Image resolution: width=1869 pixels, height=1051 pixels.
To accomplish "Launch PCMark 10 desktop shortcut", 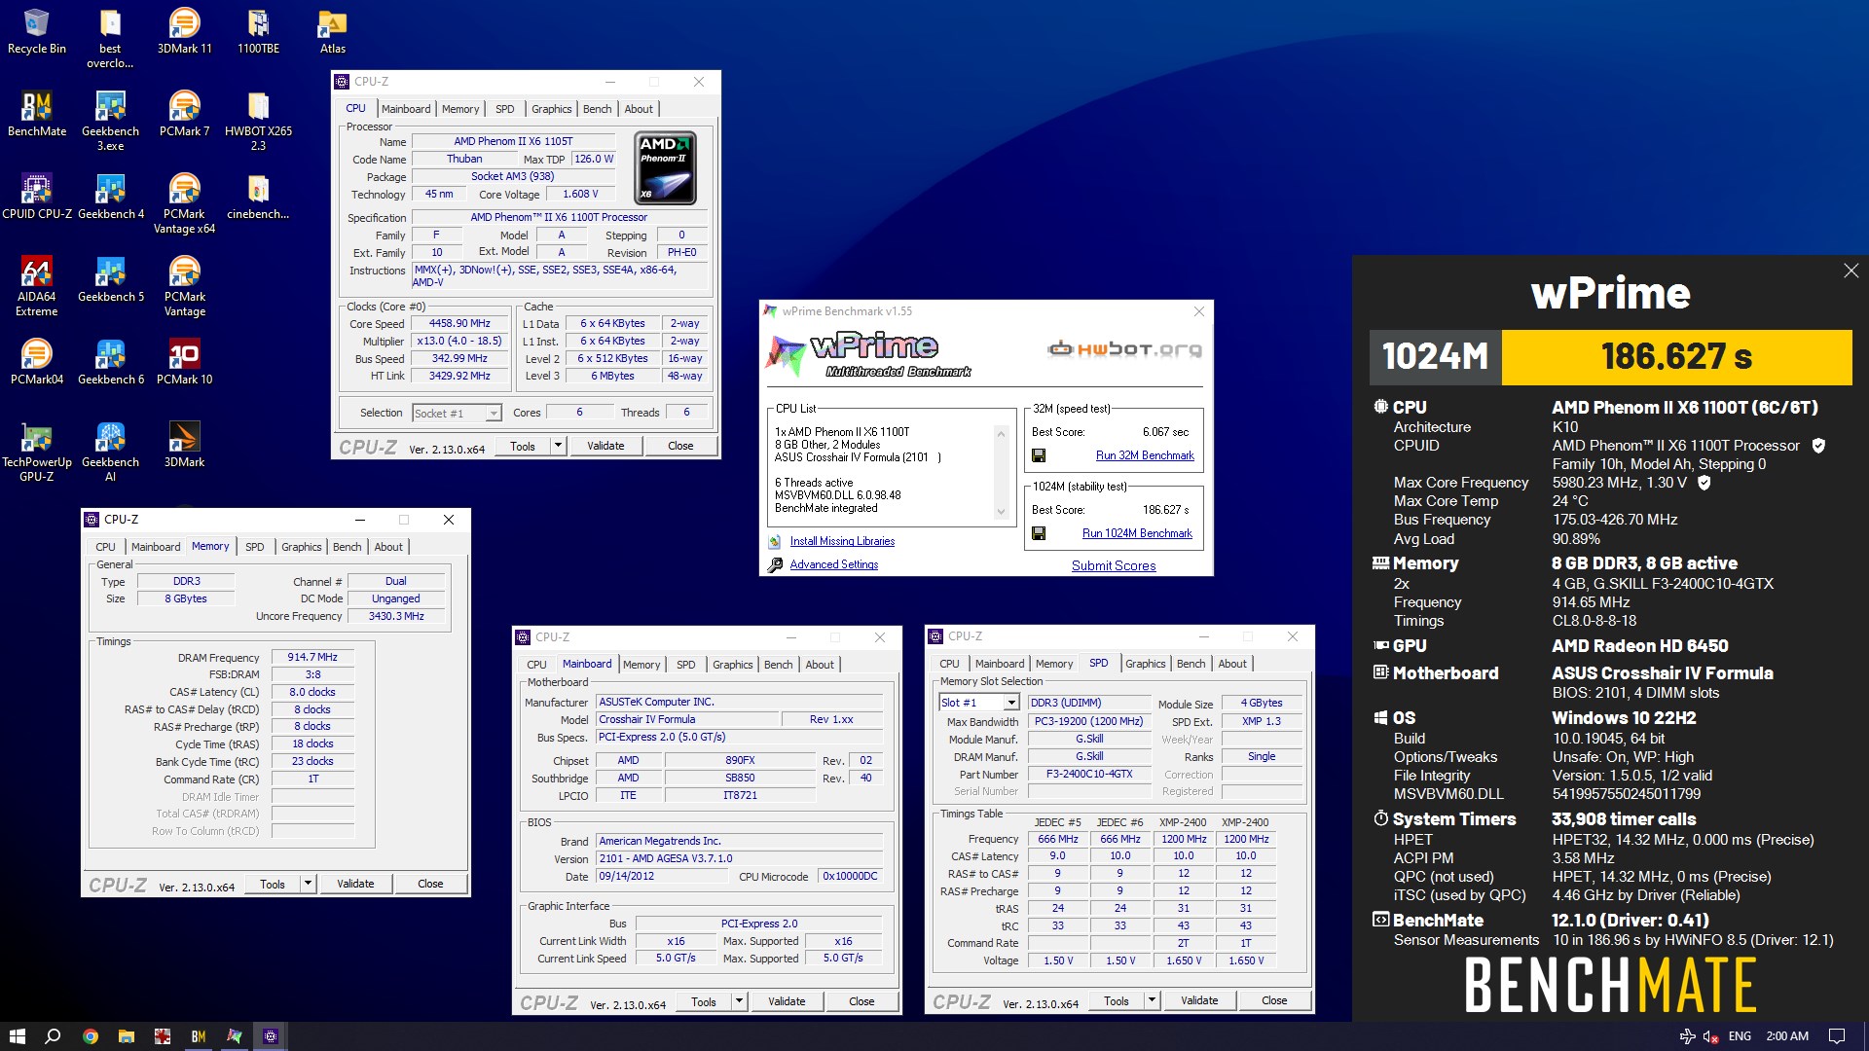I will coord(184,362).
